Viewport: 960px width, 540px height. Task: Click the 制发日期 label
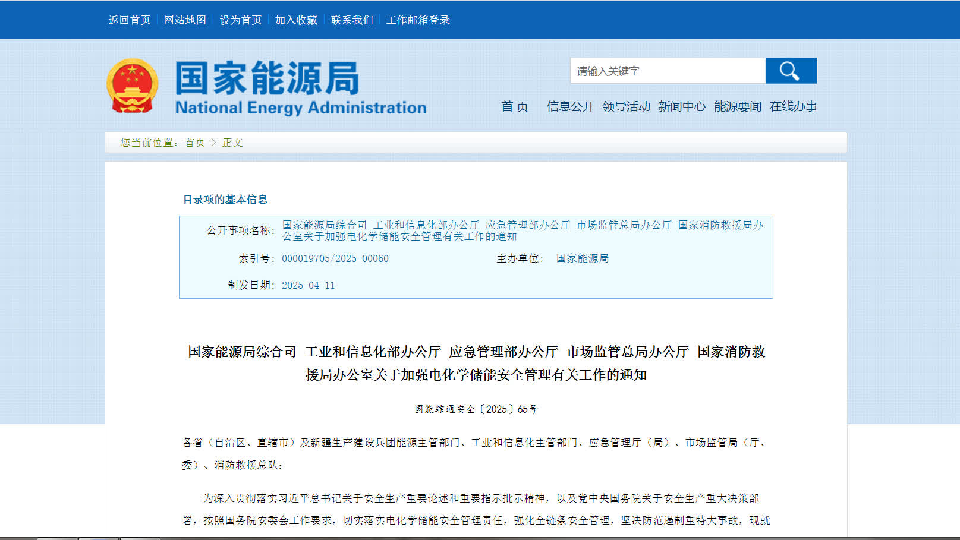(x=251, y=285)
